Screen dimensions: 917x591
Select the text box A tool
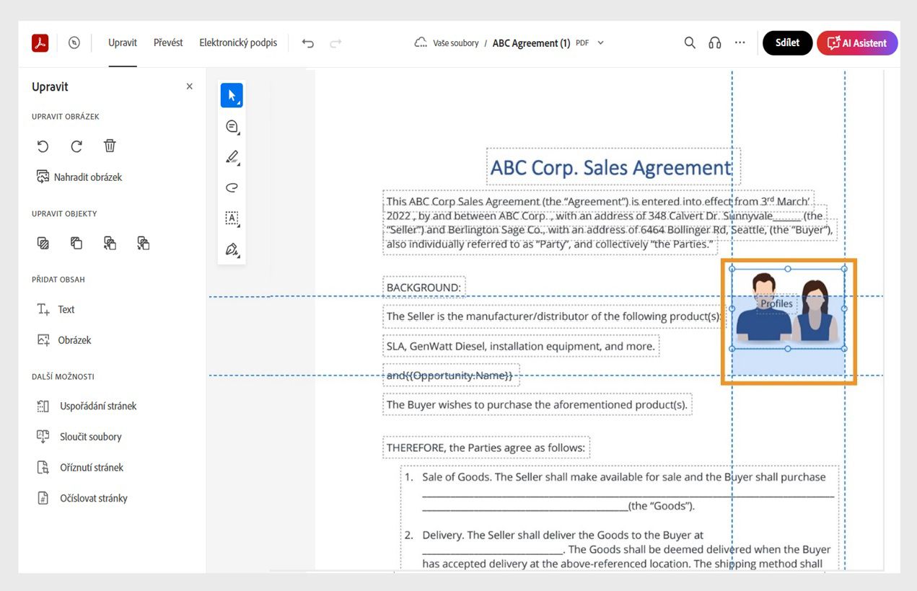coord(232,218)
